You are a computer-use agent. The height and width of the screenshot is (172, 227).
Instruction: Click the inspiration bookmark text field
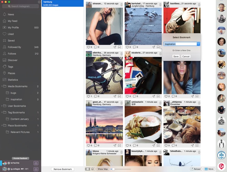[180, 44]
